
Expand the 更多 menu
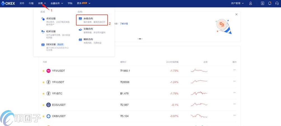(x=84, y=3)
